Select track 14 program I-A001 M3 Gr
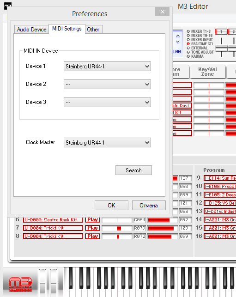236x297 pixels. tap(220, 220)
